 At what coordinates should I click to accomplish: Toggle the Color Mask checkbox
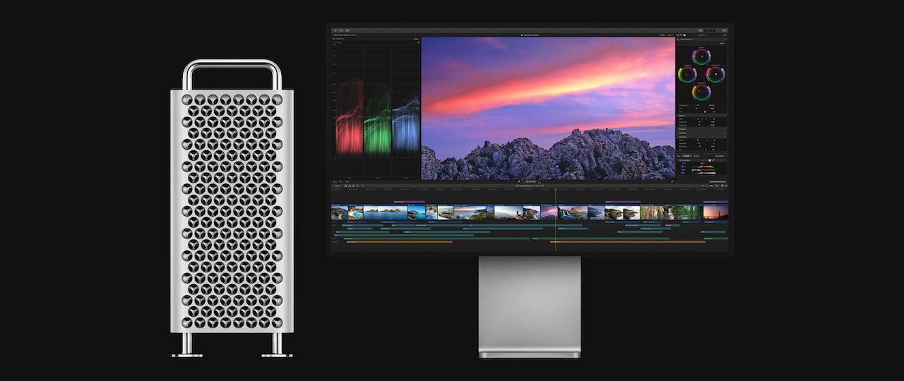pyautogui.click(x=679, y=160)
